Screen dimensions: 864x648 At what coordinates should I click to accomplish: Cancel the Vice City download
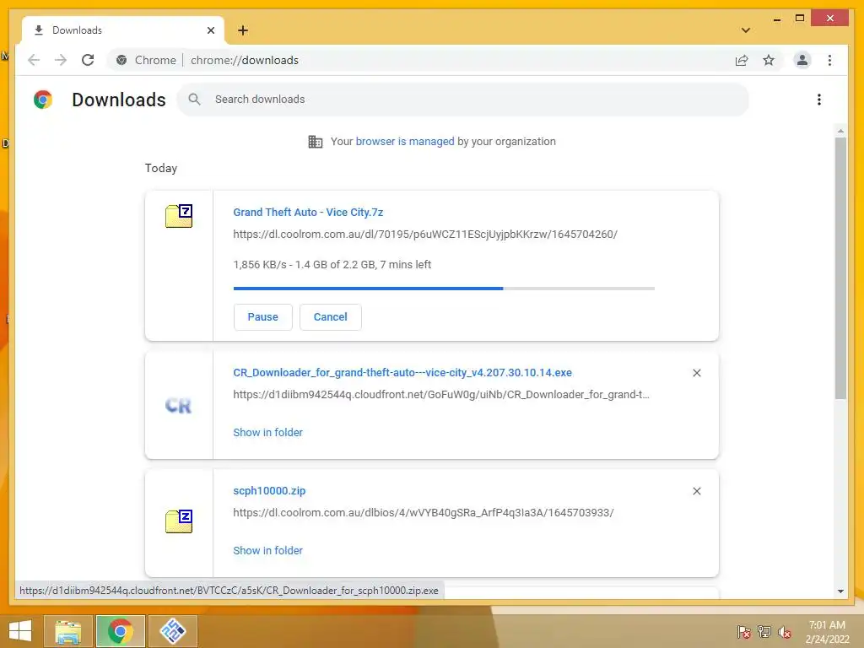(331, 317)
